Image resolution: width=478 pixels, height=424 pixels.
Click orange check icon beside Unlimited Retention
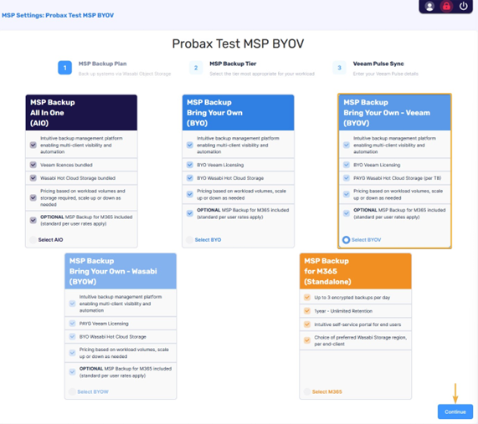307,311
